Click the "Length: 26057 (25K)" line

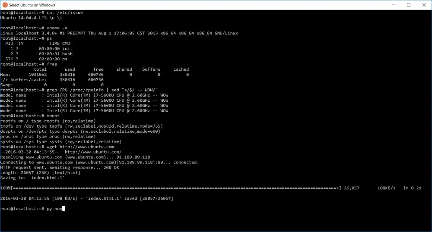pos(40,172)
